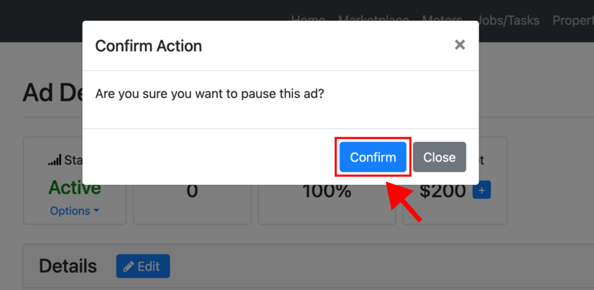Open the Property nav link
The width and height of the screenshot is (594, 290).
point(573,20)
